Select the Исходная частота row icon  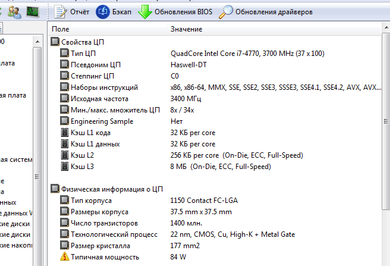click(64, 98)
